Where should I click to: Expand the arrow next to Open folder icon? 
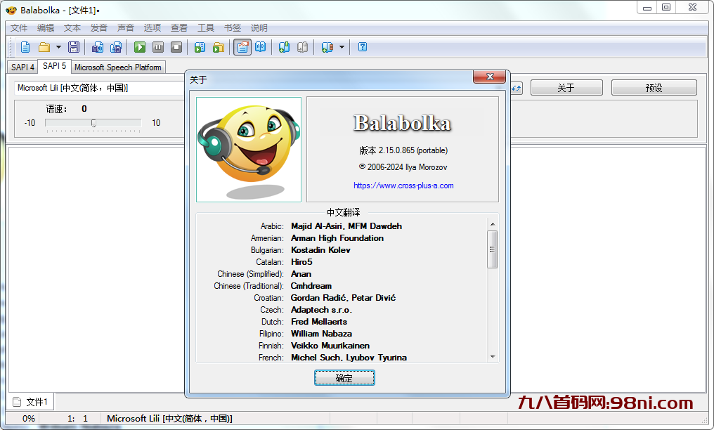coord(58,47)
